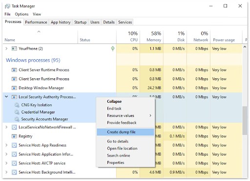Sort by the Memory column header
This screenshot has width=250, height=181.
pyautogui.click(x=151, y=37)
